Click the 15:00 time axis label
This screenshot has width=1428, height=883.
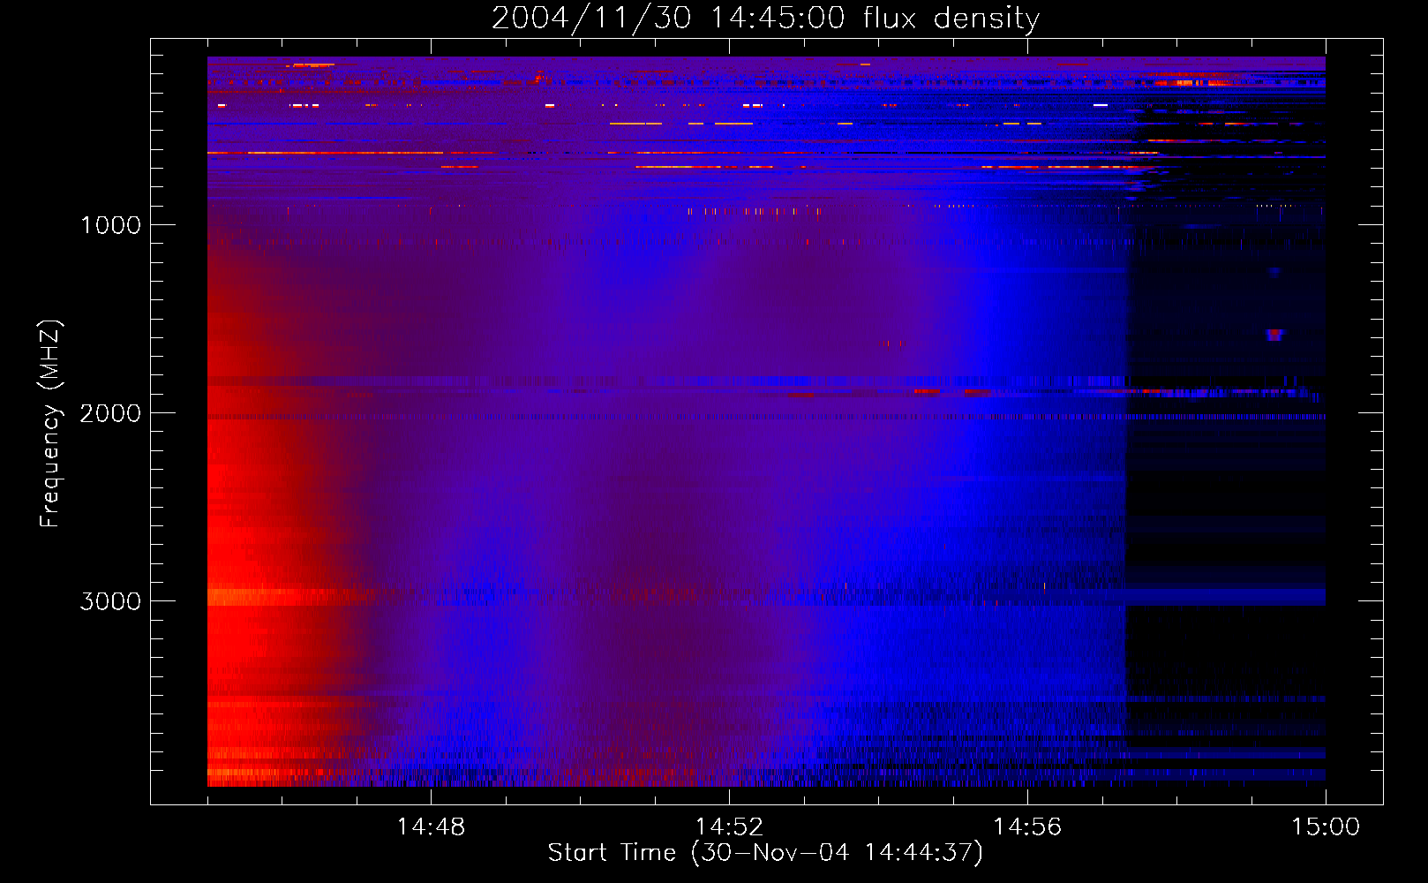point(1326,827)
